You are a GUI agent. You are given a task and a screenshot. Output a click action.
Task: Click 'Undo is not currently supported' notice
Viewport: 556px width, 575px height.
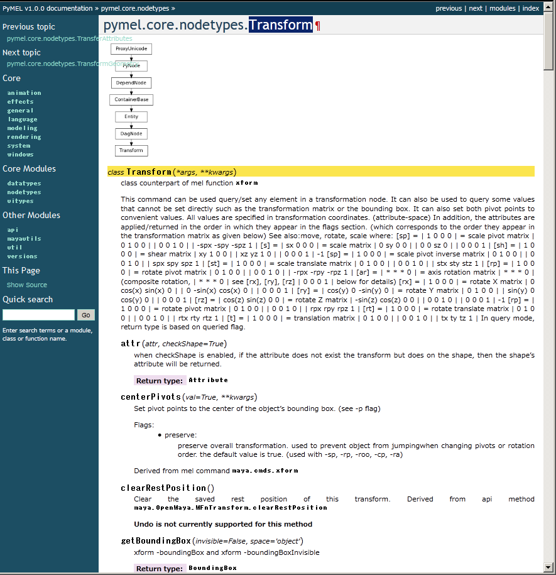point(223,524)
